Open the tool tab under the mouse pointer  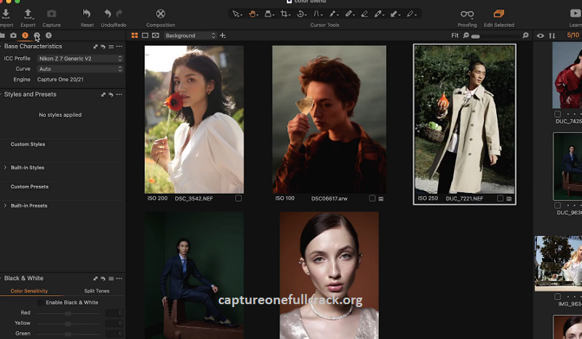(37, 36)
